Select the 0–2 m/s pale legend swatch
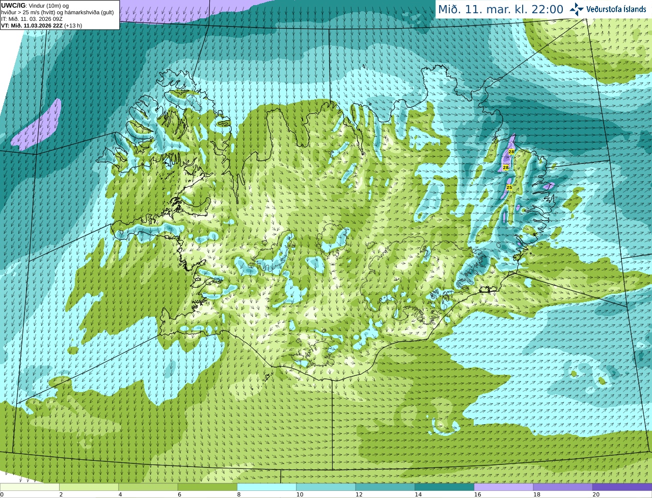Image resolution: width=652 pixels, height=498 pixels. [30, 487]
